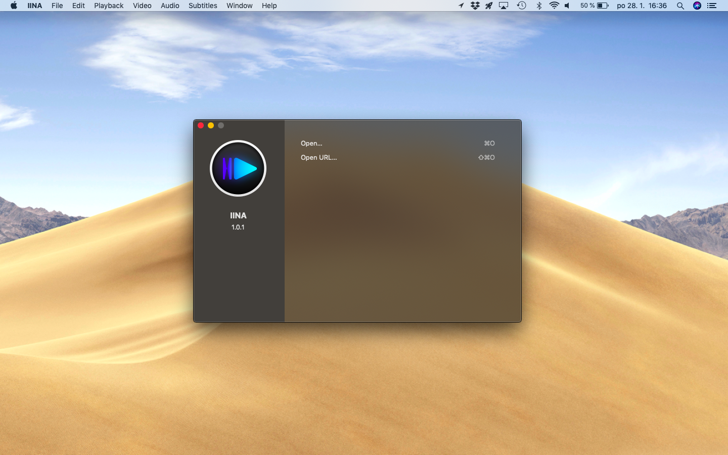Viewport: 728px width, 455px height.
Task: Open the Wi-Fi status menu
Action: [x=554, y=6]
